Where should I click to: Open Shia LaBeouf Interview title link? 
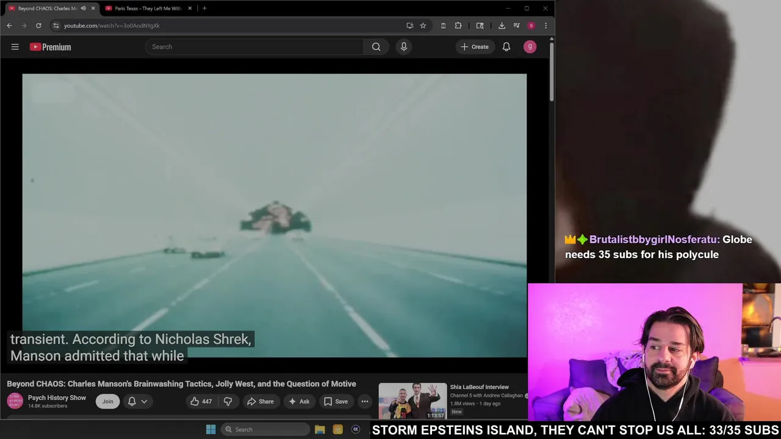click(480, 387)
